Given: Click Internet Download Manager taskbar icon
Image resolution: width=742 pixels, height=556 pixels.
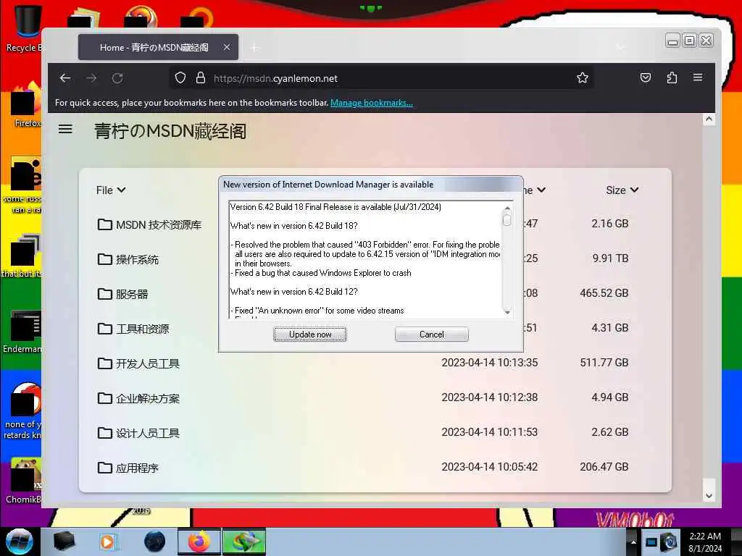Looking at the screenshot, I should tap(244, 542).
